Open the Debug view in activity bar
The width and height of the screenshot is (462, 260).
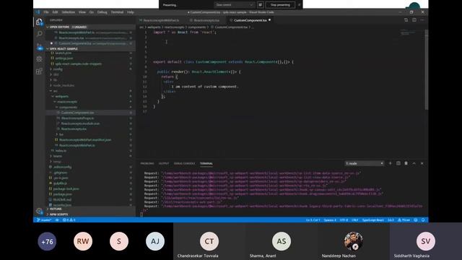click(x=39, y=59)
